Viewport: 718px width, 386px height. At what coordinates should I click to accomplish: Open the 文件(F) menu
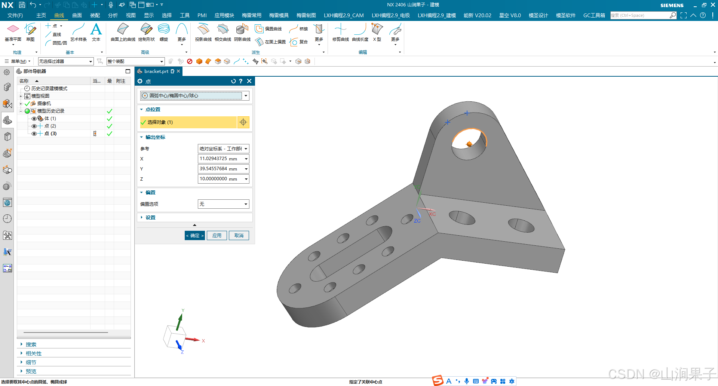point(15,15)
